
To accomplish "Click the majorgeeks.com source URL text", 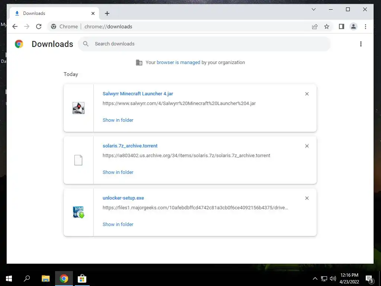I will tap(195, 208).
